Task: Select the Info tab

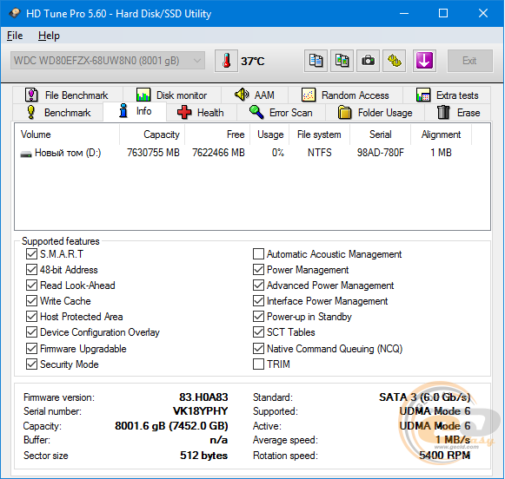Action: point(135,111)
